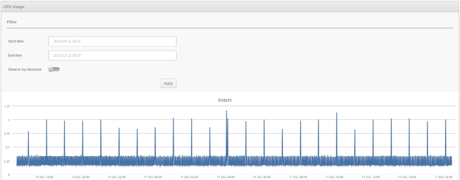
Task: Click the 11 Dec 00:00 axis label
Action: pyautogui.click(x=153, y=177)
